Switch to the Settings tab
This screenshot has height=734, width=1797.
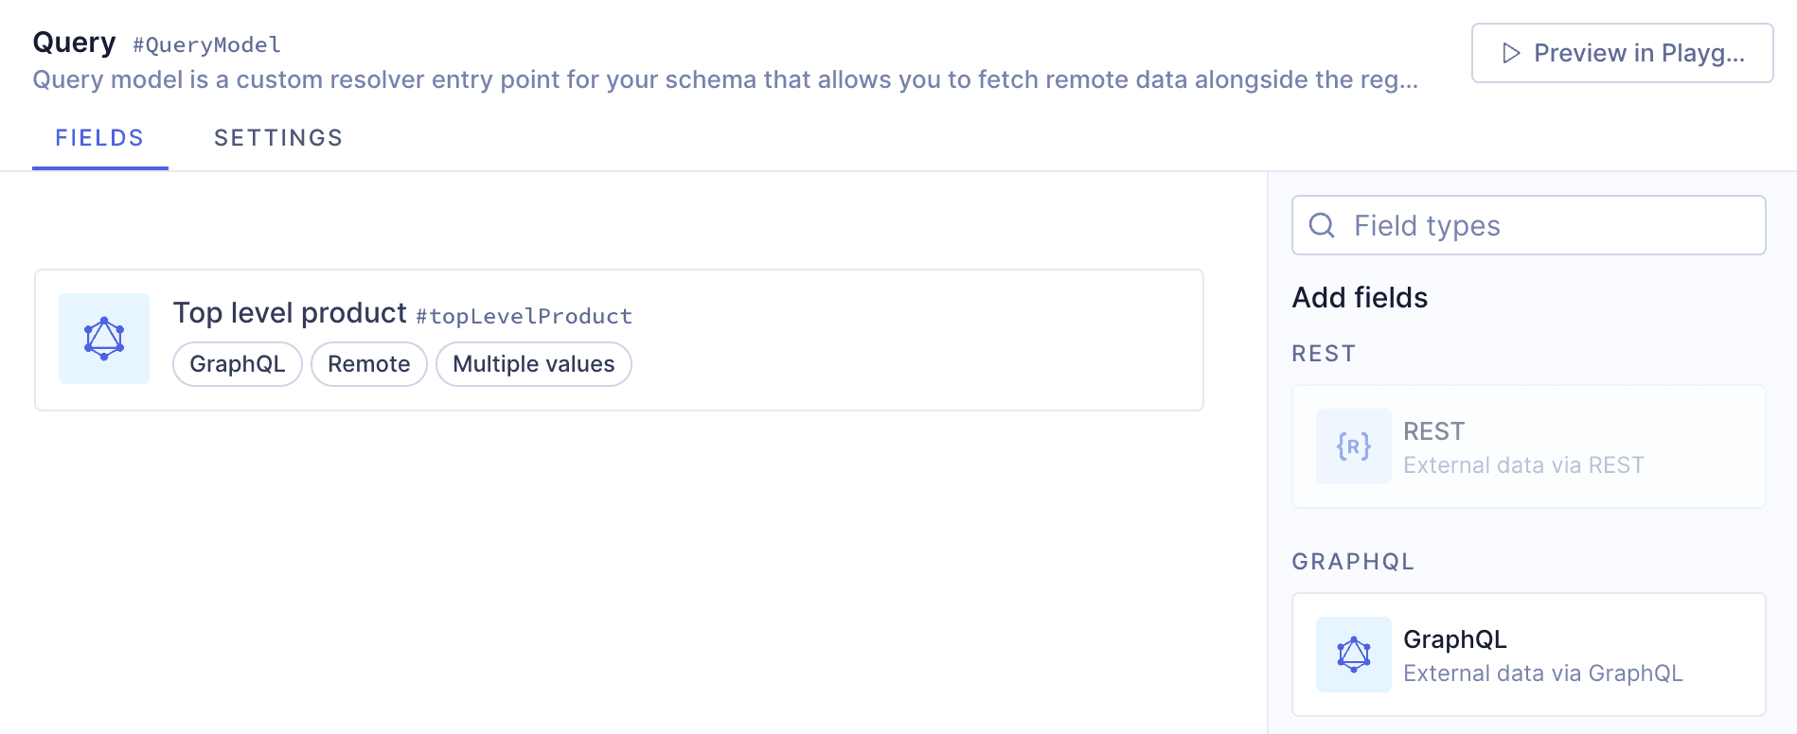coord(278,138)
